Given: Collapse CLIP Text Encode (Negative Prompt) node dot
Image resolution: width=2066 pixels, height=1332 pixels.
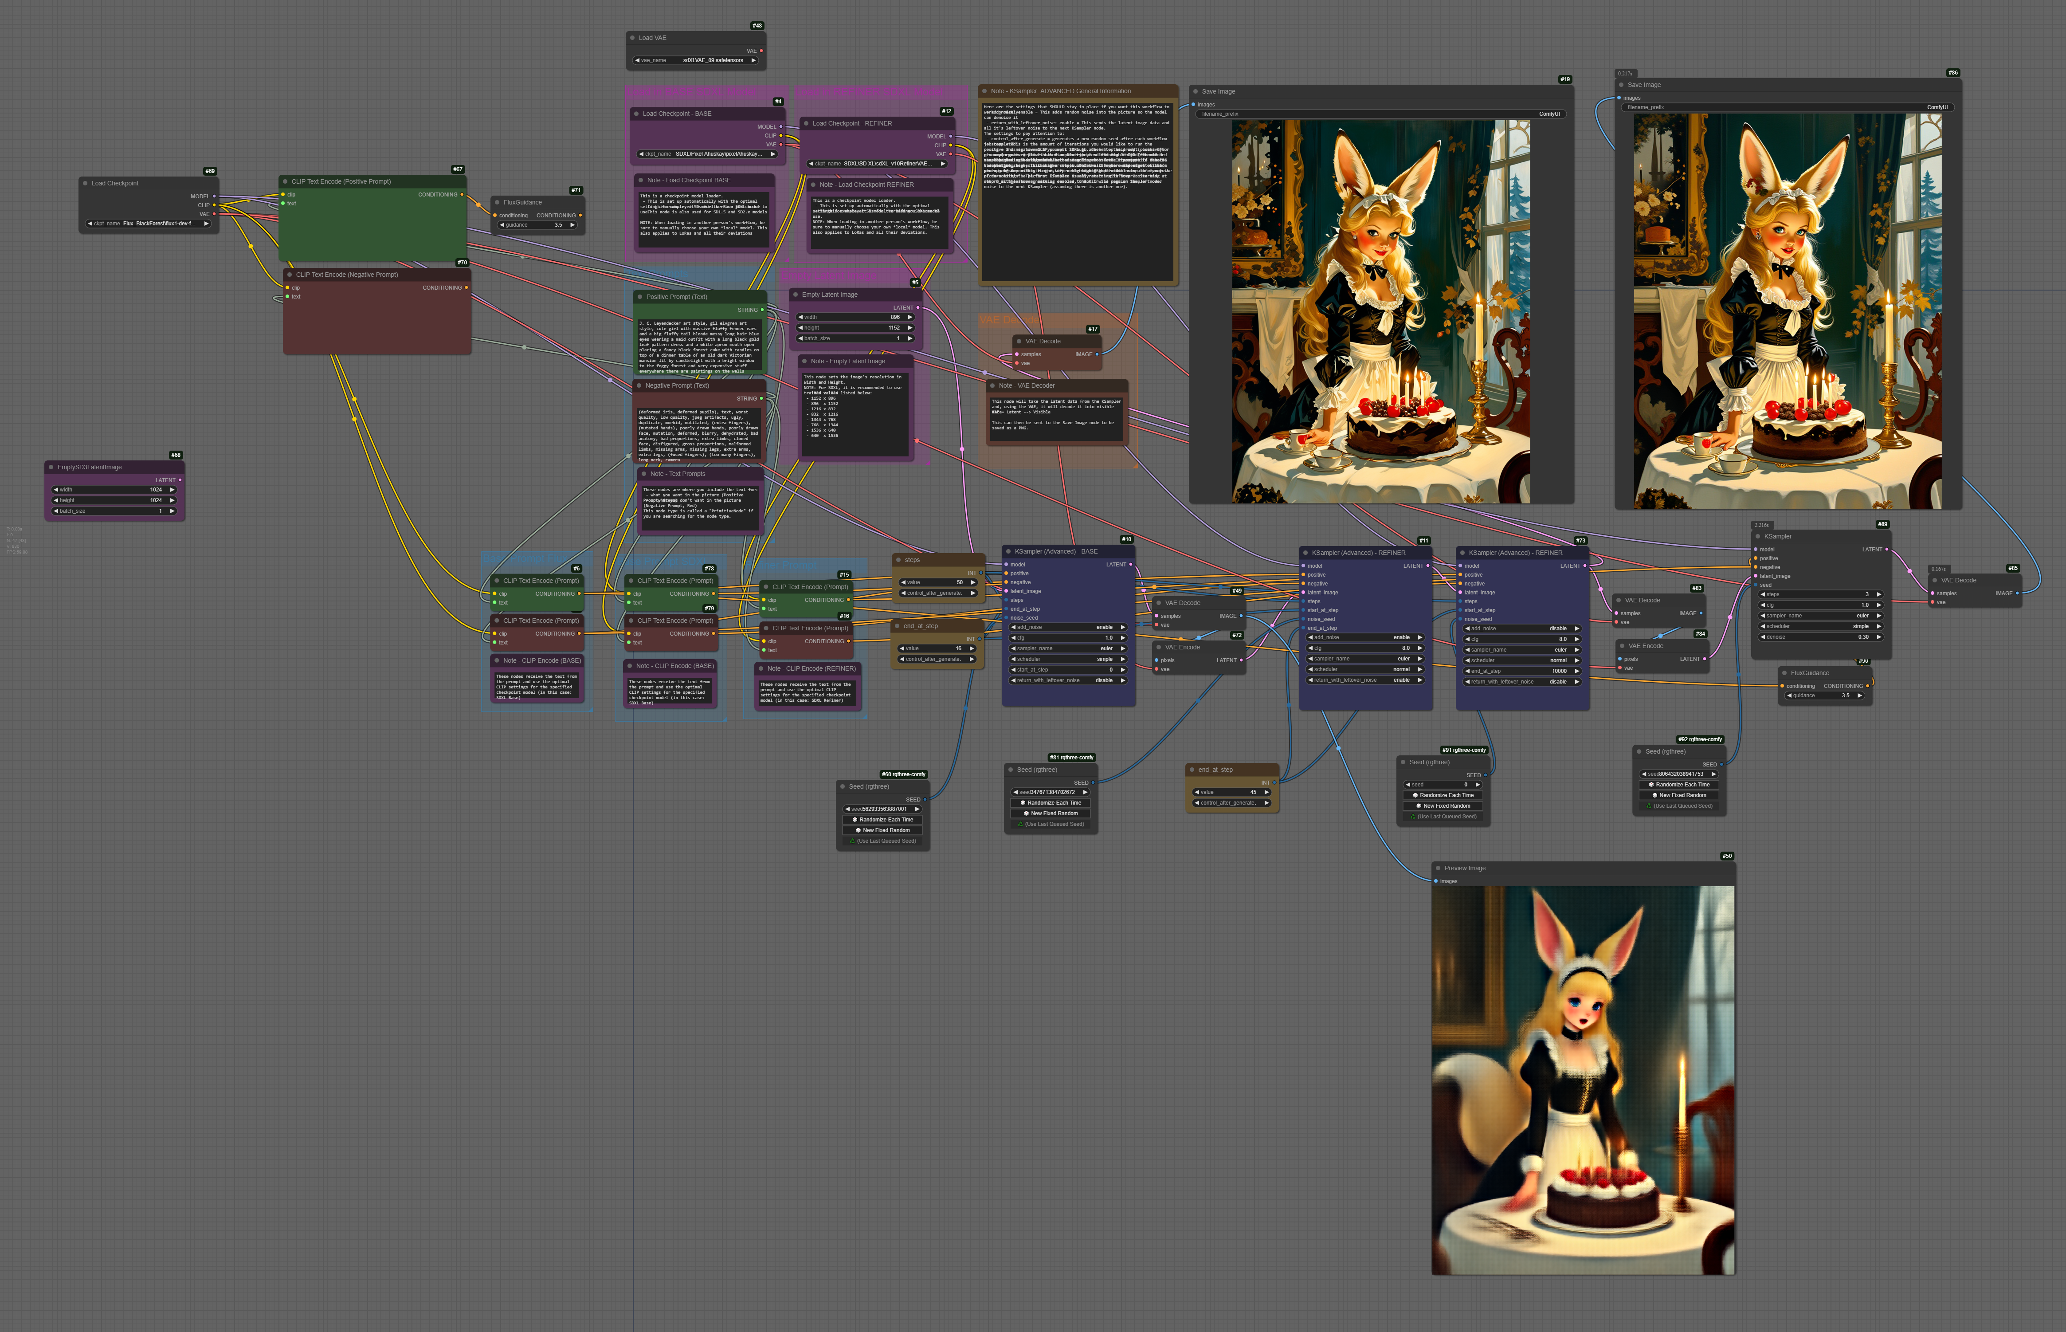Looking at the screenshot, I should [289, 275].
